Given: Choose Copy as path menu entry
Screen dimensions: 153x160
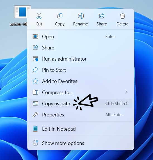Looking at the screenshot, I should point(81,104).
